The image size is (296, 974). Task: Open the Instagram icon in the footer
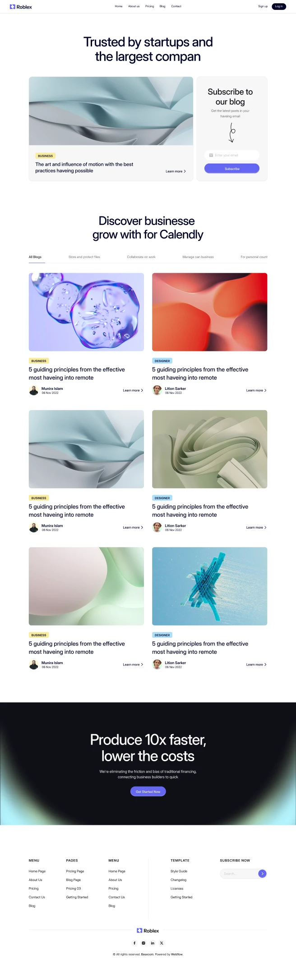coord(143,943)
